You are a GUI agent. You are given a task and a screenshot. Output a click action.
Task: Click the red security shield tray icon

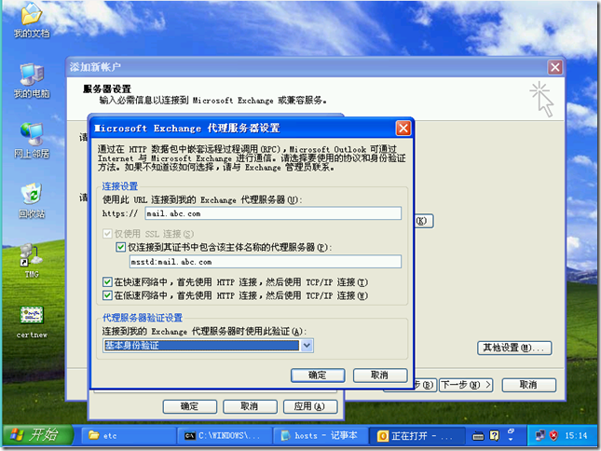pyautogui.click(x=553, y=435)
